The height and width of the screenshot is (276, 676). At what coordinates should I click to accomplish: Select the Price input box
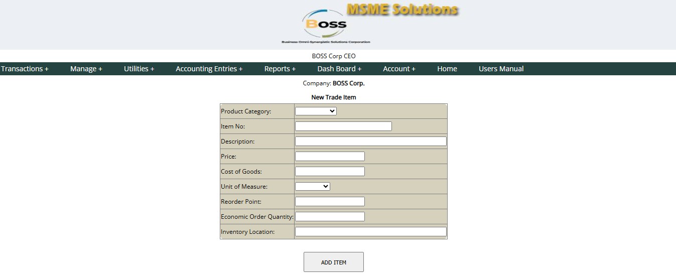tap(330, 156)
